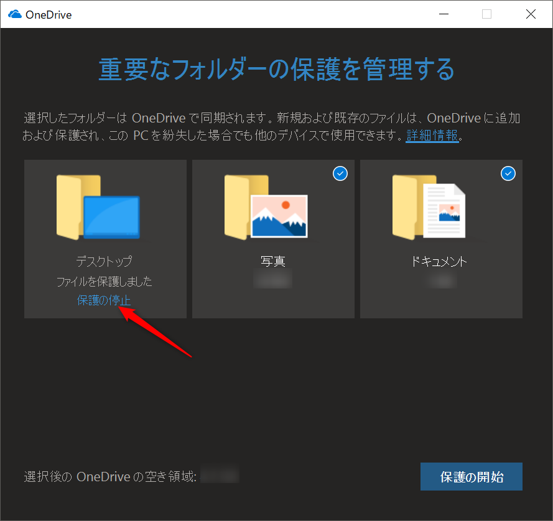553x521 pixels.
Task: Uncheck the ドキュメント folder checkmark
Action: tap(508, 173)
